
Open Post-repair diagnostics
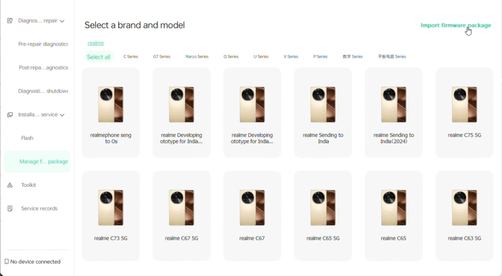pyautogui.click(x=43, y=68)
